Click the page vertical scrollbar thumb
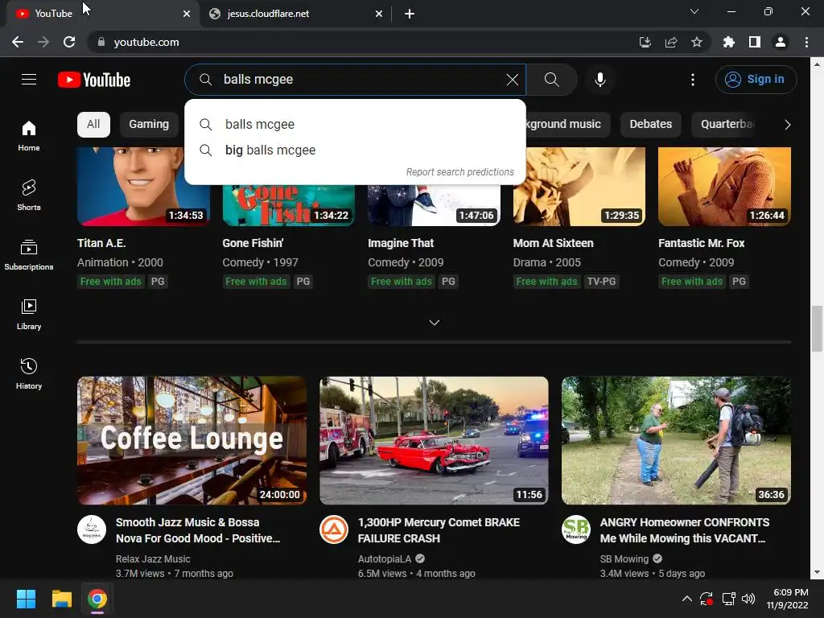The width and height of the screenshot is (824, 618). 817,329
